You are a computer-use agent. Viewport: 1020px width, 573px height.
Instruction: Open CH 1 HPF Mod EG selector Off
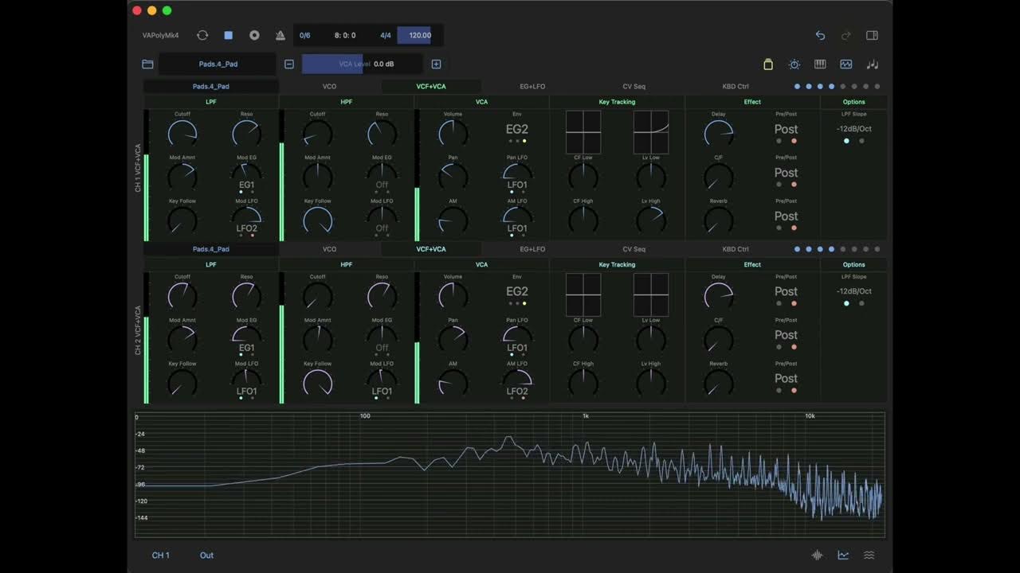tap(382, 185)
